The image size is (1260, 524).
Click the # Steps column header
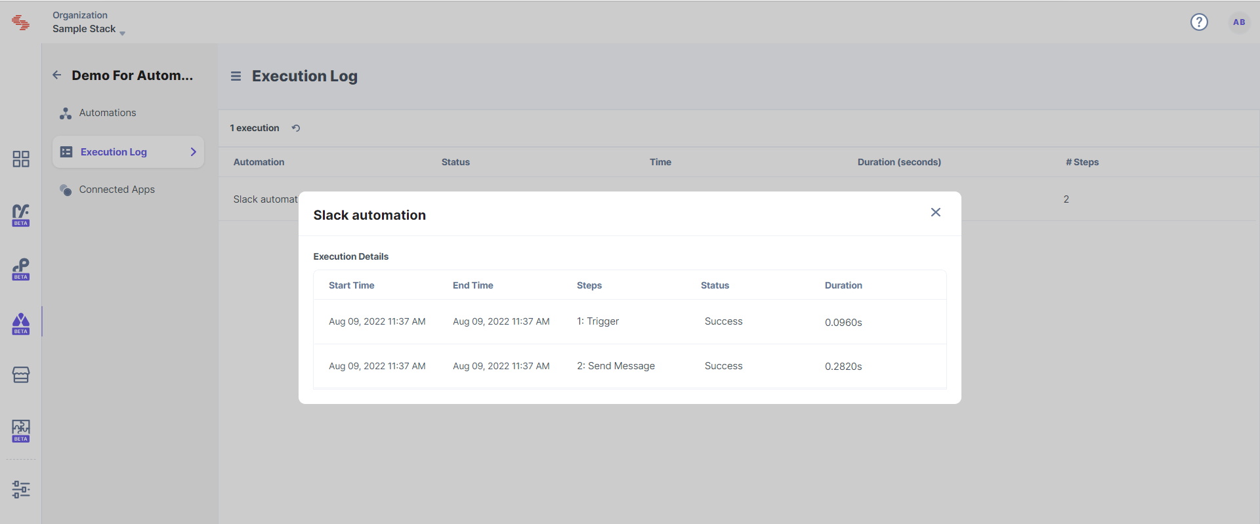(x=1082, y=162)
